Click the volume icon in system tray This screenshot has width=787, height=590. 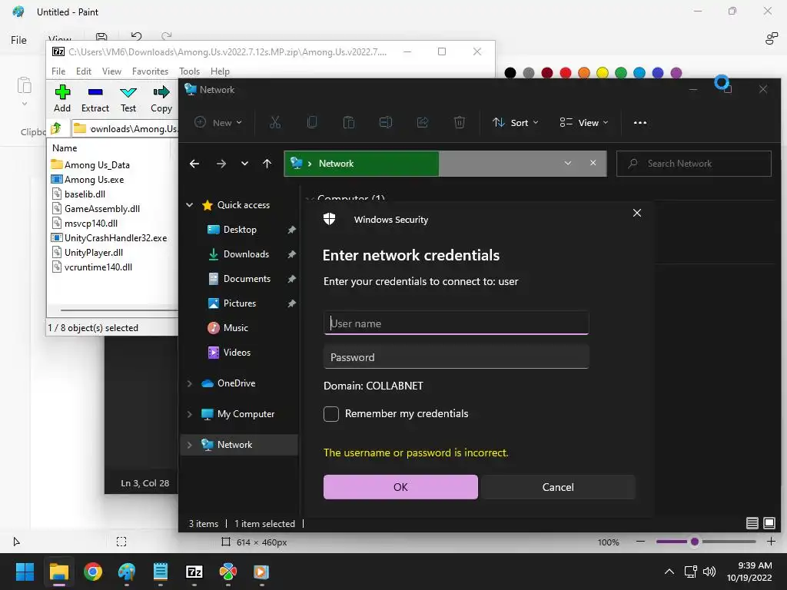(709, 572)
